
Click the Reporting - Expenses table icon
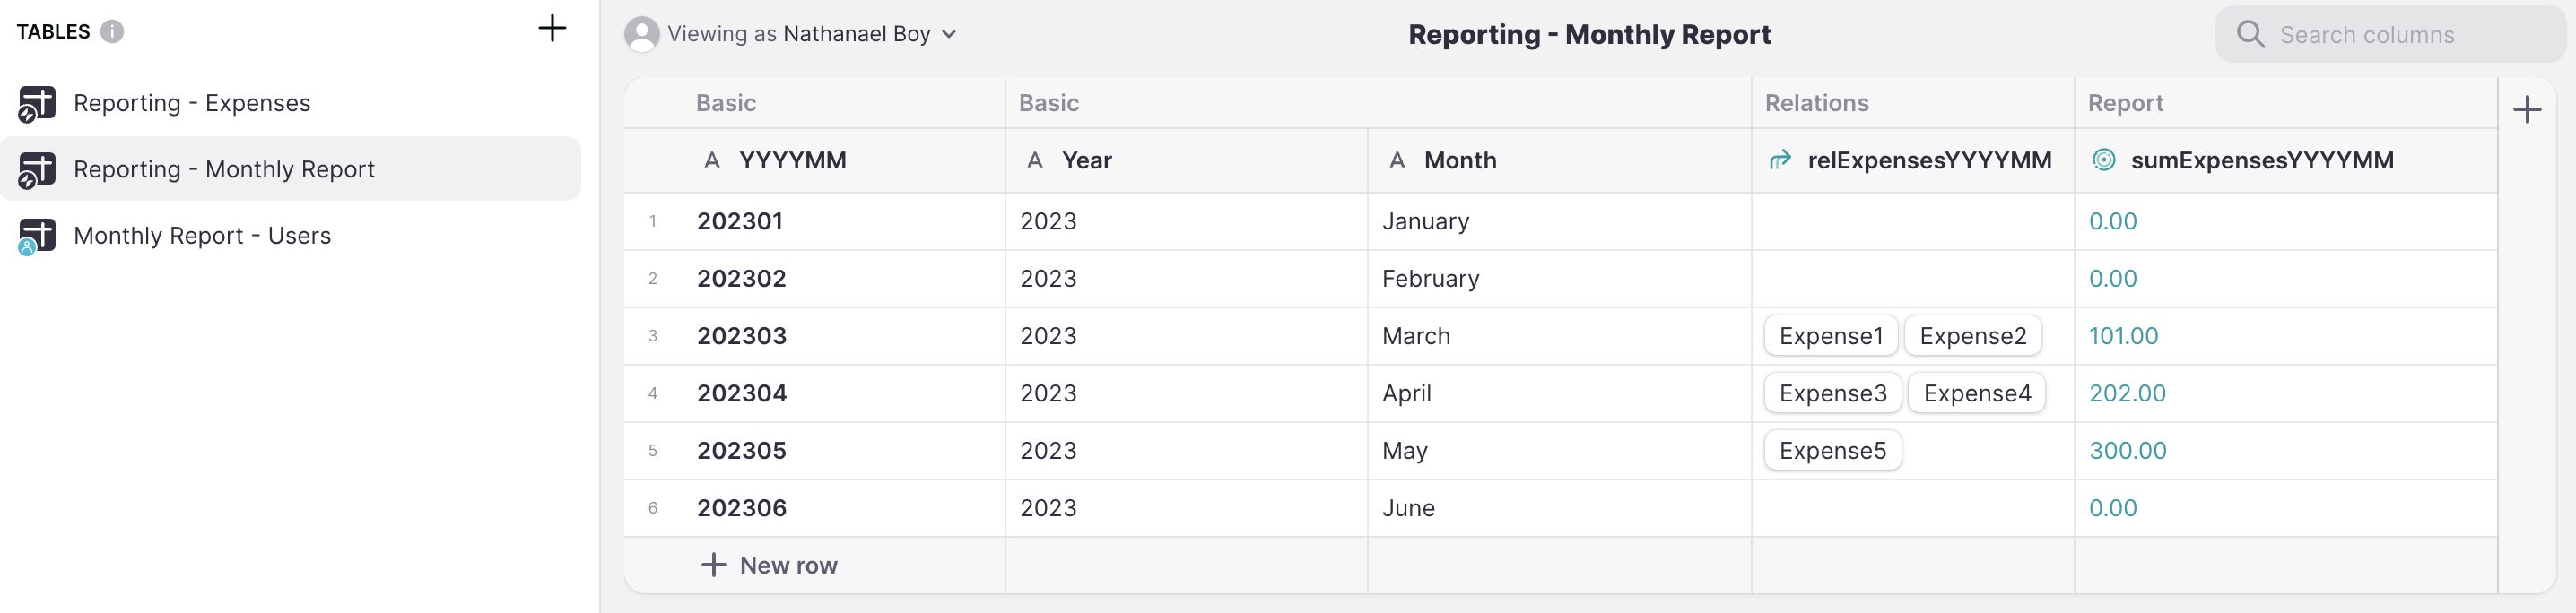pyautogui.click(x=37, y=104)
